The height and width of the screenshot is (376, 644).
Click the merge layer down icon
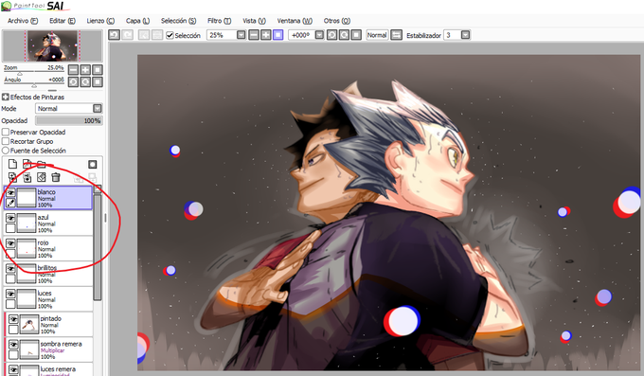(27, 177)
